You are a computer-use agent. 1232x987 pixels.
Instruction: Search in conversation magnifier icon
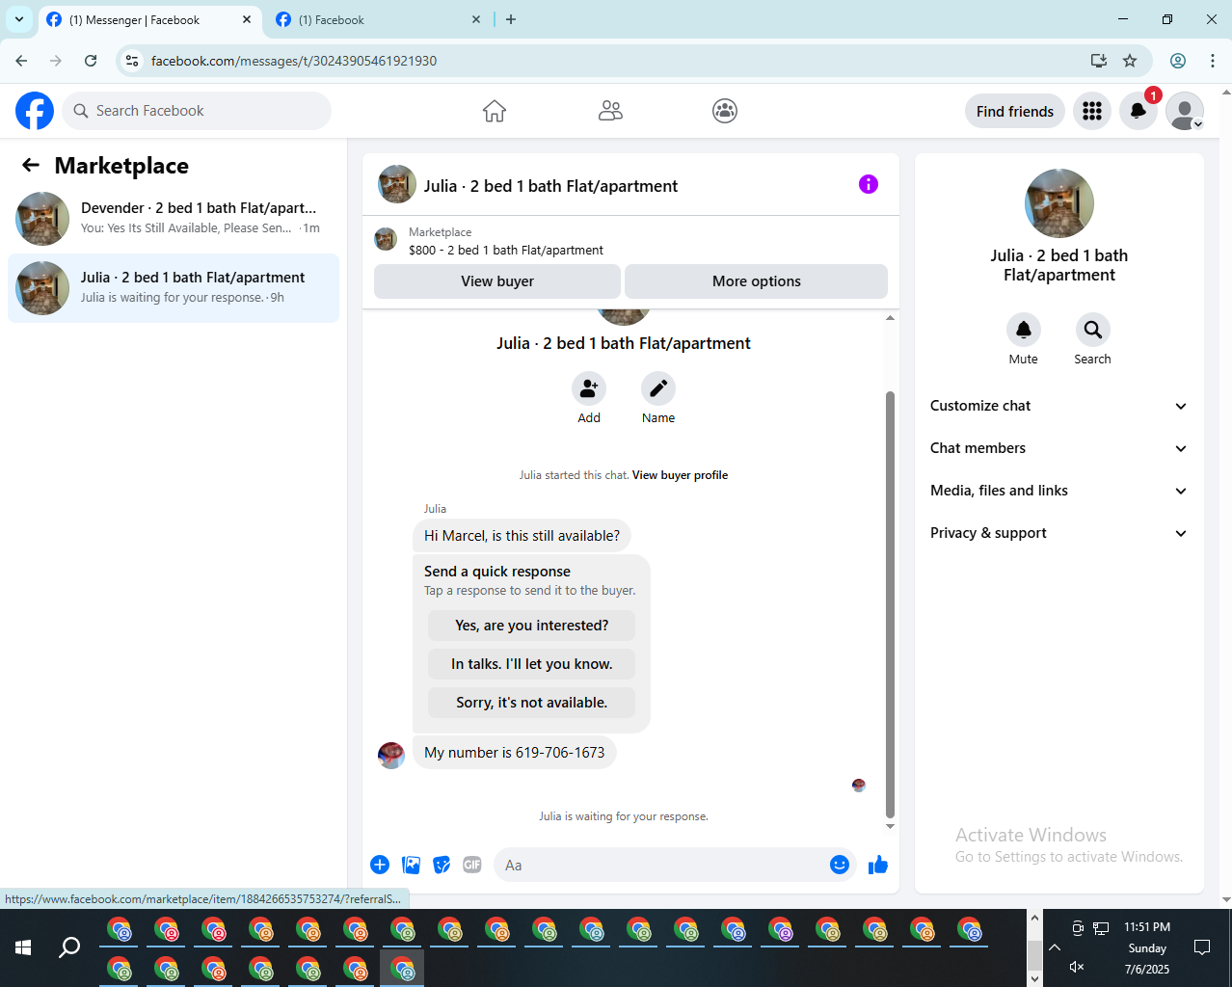click(x=1093, y=330)
